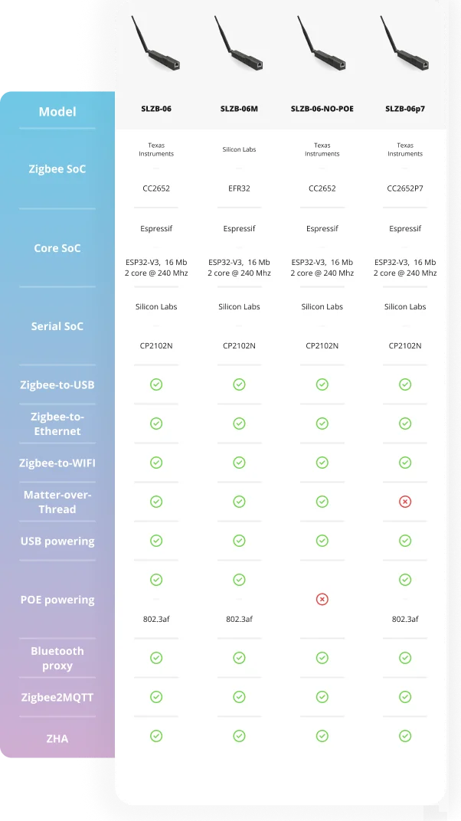Click SLZB-06-NO-POE Zigbee-to-WIFI checkmark

(x=322, y=463)
